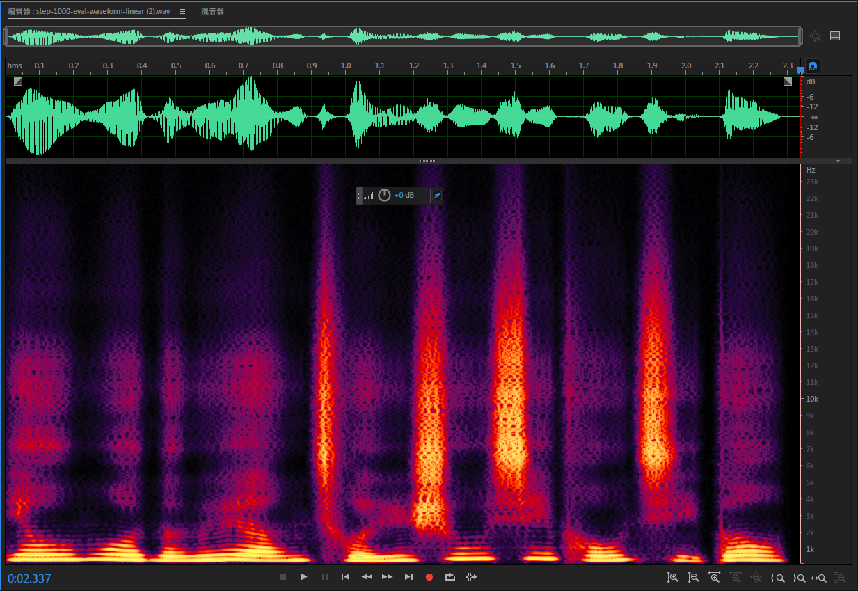Image resolution: width=858 pixels, height=591 pixels.
Task: Click the fade out handle on waveform
Action: tap(788, 81)
